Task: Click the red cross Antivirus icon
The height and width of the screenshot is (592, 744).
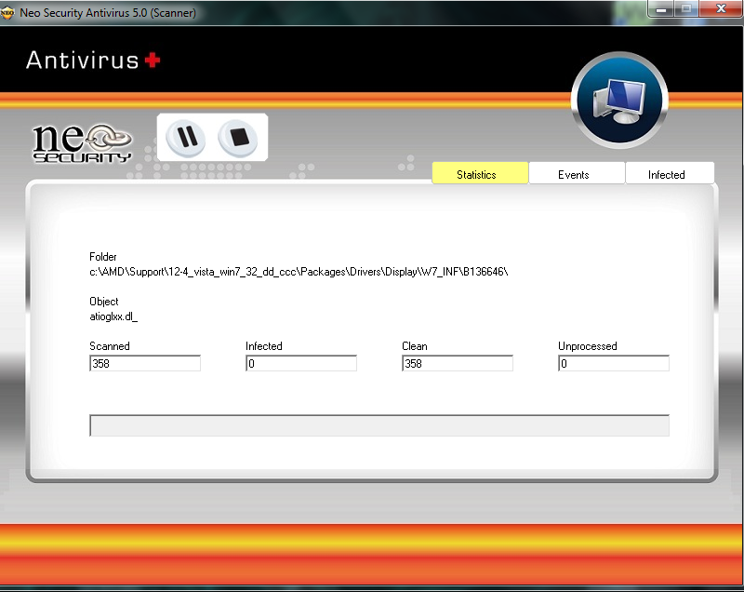Action: click(153, 61)
